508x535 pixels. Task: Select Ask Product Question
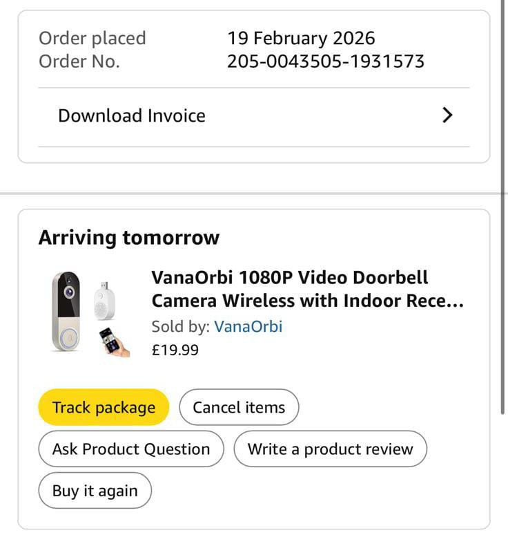(131, 449)
